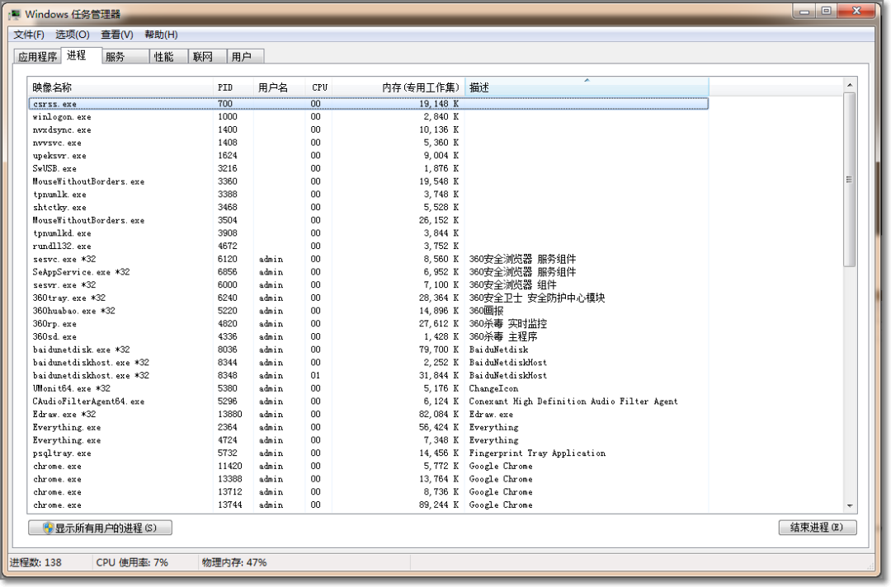Select the psqltray.exe process row
The height and width of the screenshot is (587, 891).
pyautogui.click(x=368, y=453)
